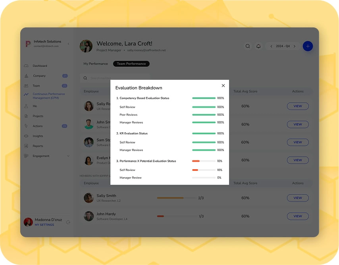Select Insights eye icon in sidebar
The image size is (339, 265).
click(x=26, y=136)
